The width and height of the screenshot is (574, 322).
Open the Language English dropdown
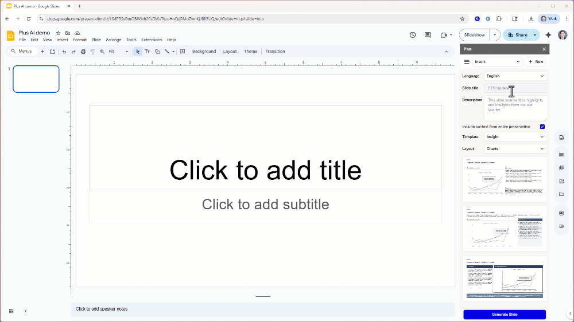[515, 76]
